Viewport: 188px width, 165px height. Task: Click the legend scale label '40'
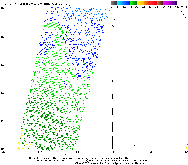point(163,7)
